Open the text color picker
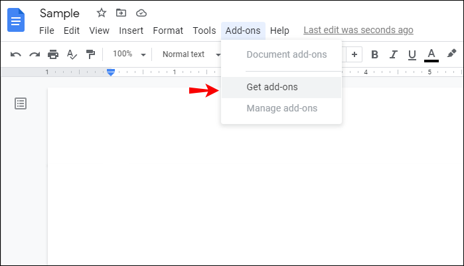The image size is (464, 266). point(431,54)
